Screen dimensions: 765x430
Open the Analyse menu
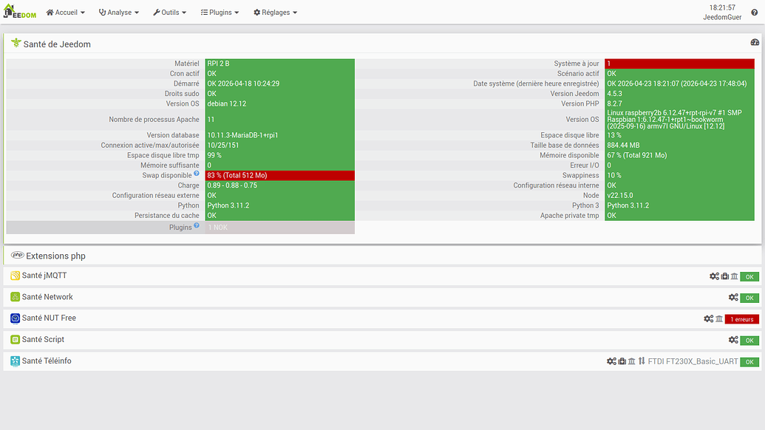coord(119,12)
